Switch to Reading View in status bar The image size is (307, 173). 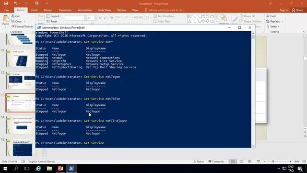[x=249, y=161]
